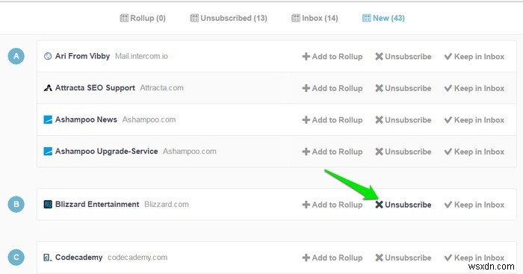The image size is (523, 274).
Task: Click the Ashampoo News logo icon
Action: click(x=48, y=119)
